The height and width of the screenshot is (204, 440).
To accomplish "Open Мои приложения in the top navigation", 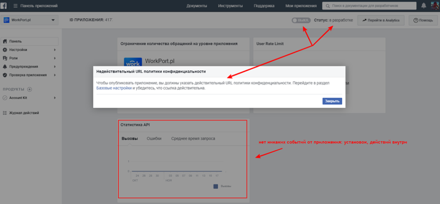I will (301, 5).
